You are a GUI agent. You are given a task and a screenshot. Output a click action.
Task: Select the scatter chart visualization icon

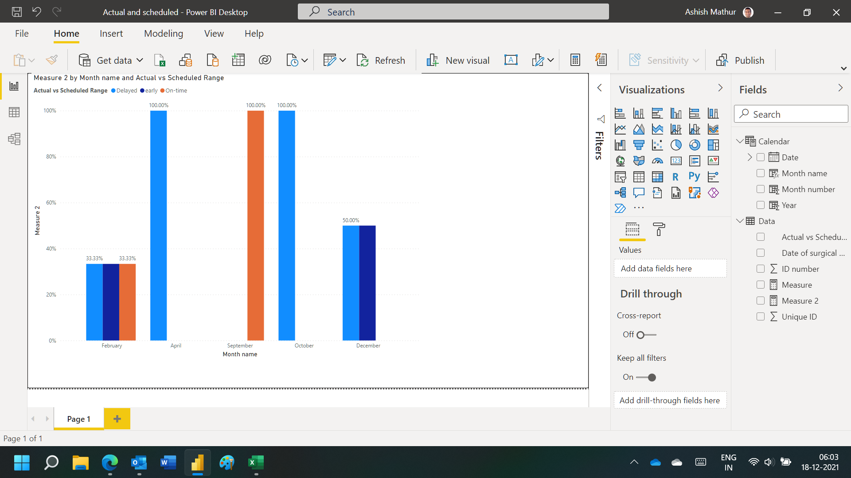coord(657,145)
